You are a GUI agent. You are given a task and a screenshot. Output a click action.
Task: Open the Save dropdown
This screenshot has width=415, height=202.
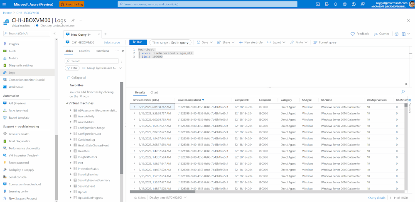click(x=204, y=42)
